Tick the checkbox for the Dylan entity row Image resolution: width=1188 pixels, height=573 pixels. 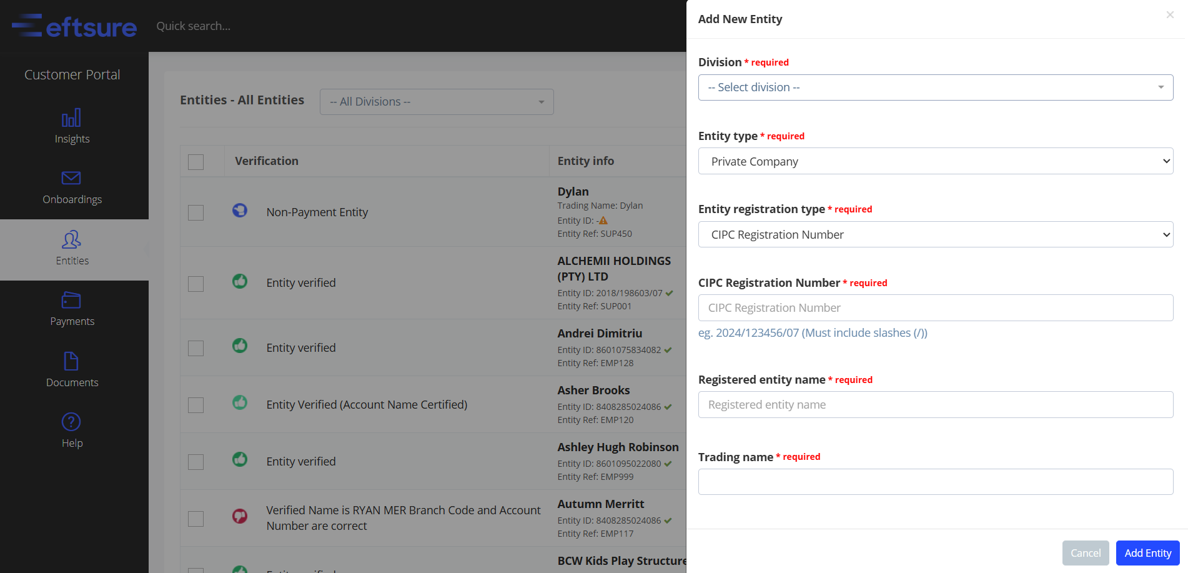tap(196, 212)
